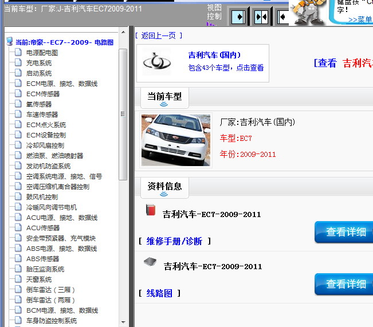The height and width of the screenshot is (327, 373).
Task: Click the >>菜单 link
Action: (360, 19)
